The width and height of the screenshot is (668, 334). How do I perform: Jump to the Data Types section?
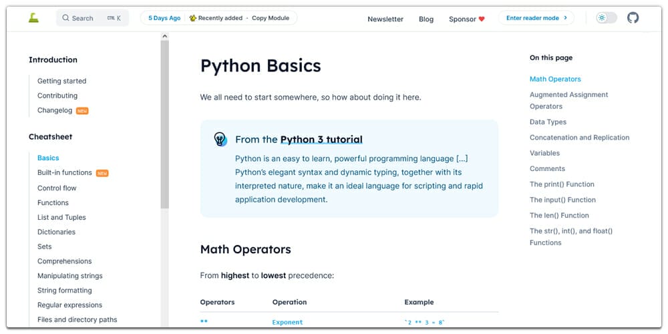(x=548, y=122)
